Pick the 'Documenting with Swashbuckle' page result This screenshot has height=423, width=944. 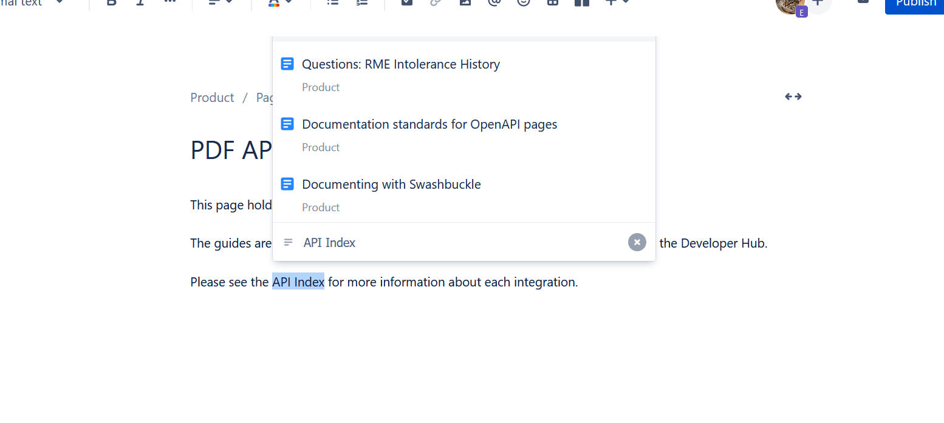(464, 195)
